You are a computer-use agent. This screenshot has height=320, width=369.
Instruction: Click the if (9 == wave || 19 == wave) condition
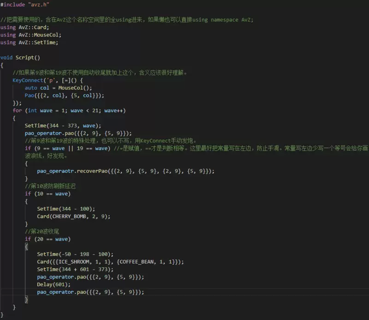click(67, 148)
